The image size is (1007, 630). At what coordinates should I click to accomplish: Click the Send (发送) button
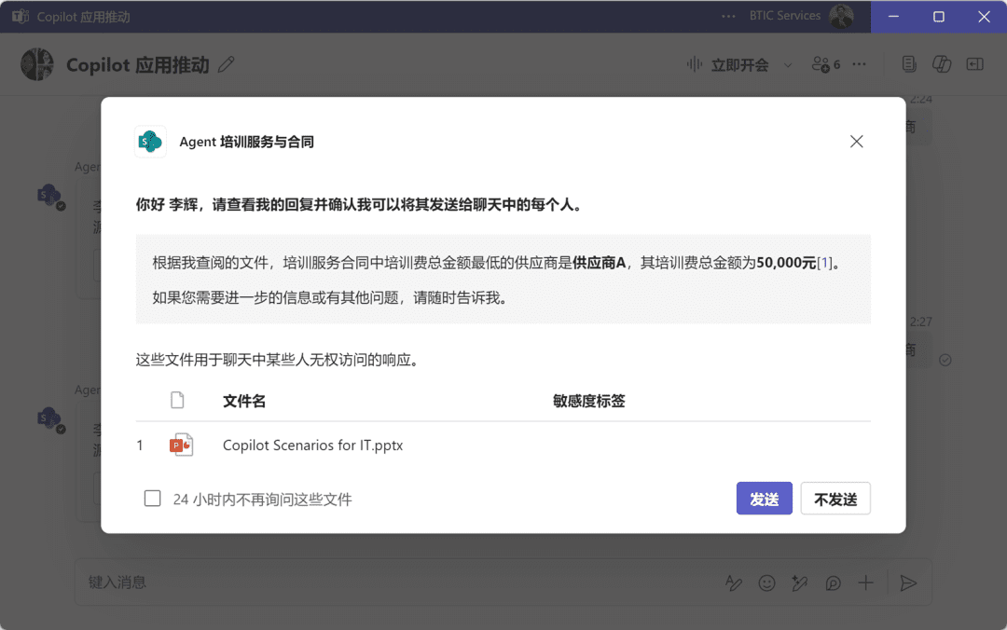pyautogui.click(x=764, y=499)
